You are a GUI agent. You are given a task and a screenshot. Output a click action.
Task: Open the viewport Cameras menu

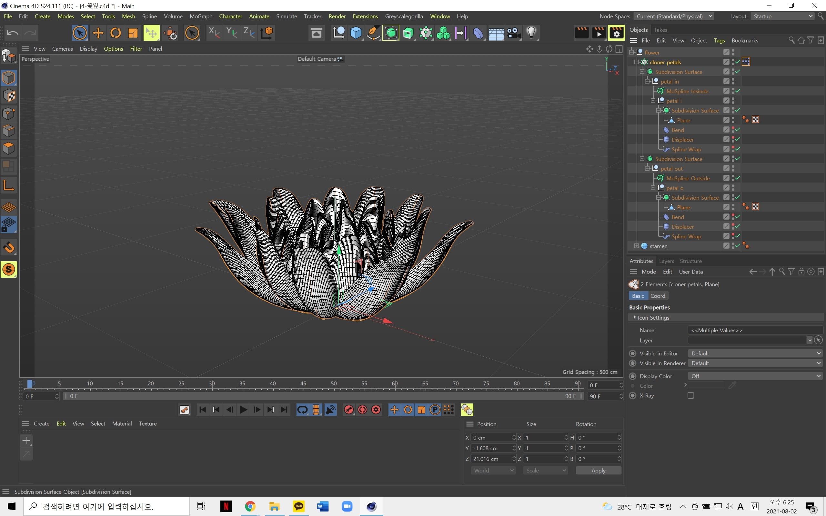click(63, 49)
